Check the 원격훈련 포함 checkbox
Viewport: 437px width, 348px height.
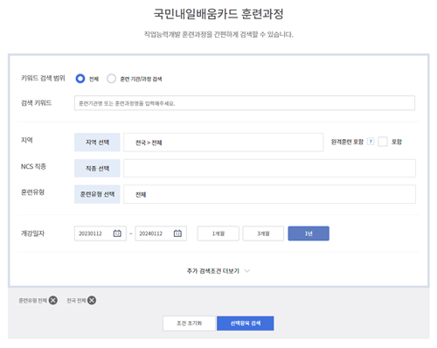click(383, 142)
